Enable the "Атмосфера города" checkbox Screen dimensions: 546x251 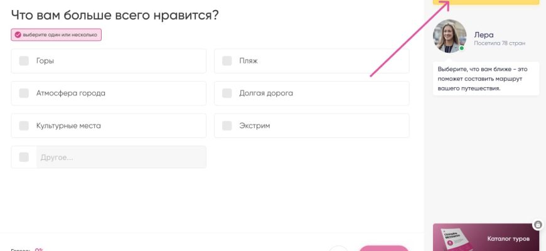tap(24, 93)
